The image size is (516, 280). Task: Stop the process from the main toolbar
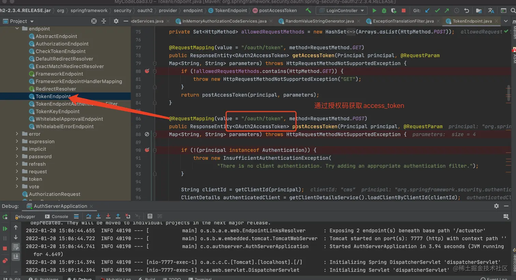coord(404,11)
